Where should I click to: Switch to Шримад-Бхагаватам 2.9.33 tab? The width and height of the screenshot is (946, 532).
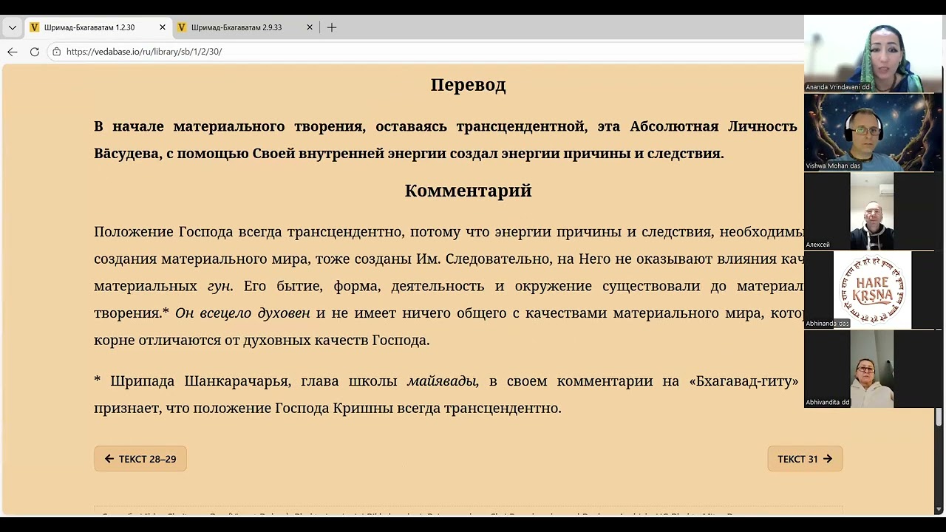[245, 27]
